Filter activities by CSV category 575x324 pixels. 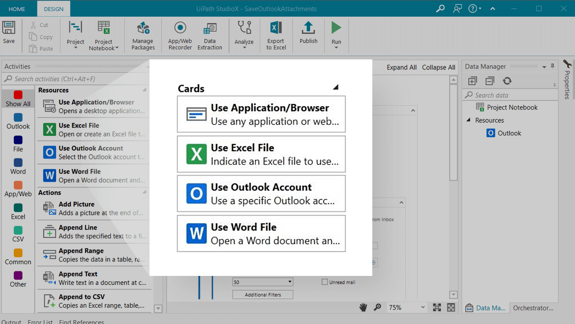click(x=18, y=235)
